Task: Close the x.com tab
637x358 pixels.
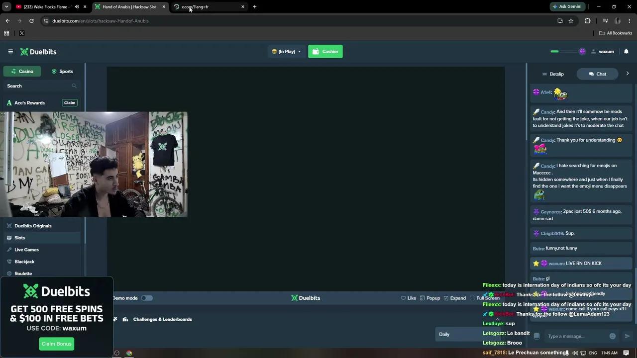Action: [x=243, y=7]
